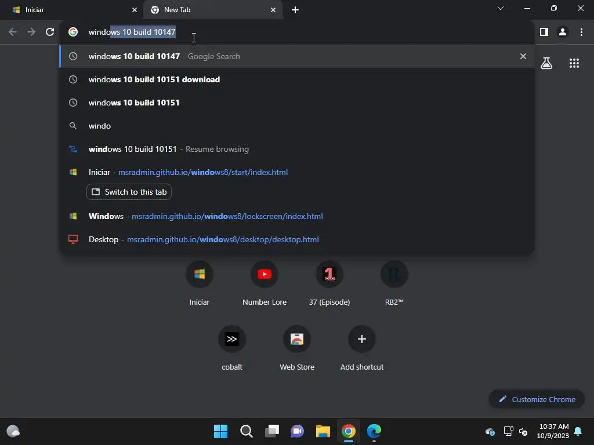Click the browser back arrow

click(x=13, y=32)
